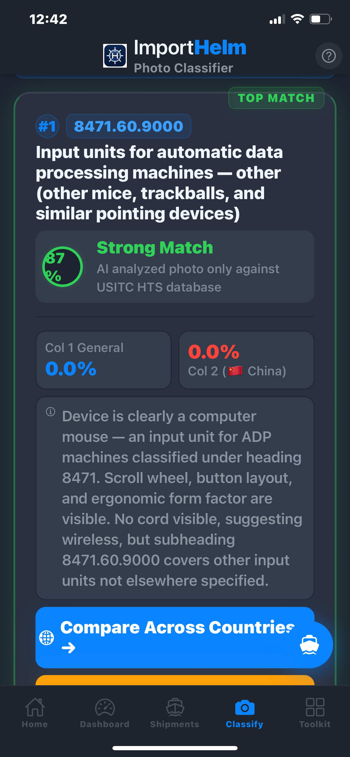Tap the 87% confidence ring

point(62,266)
